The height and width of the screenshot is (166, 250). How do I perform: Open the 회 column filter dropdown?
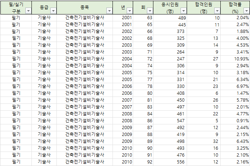[150, 11]
